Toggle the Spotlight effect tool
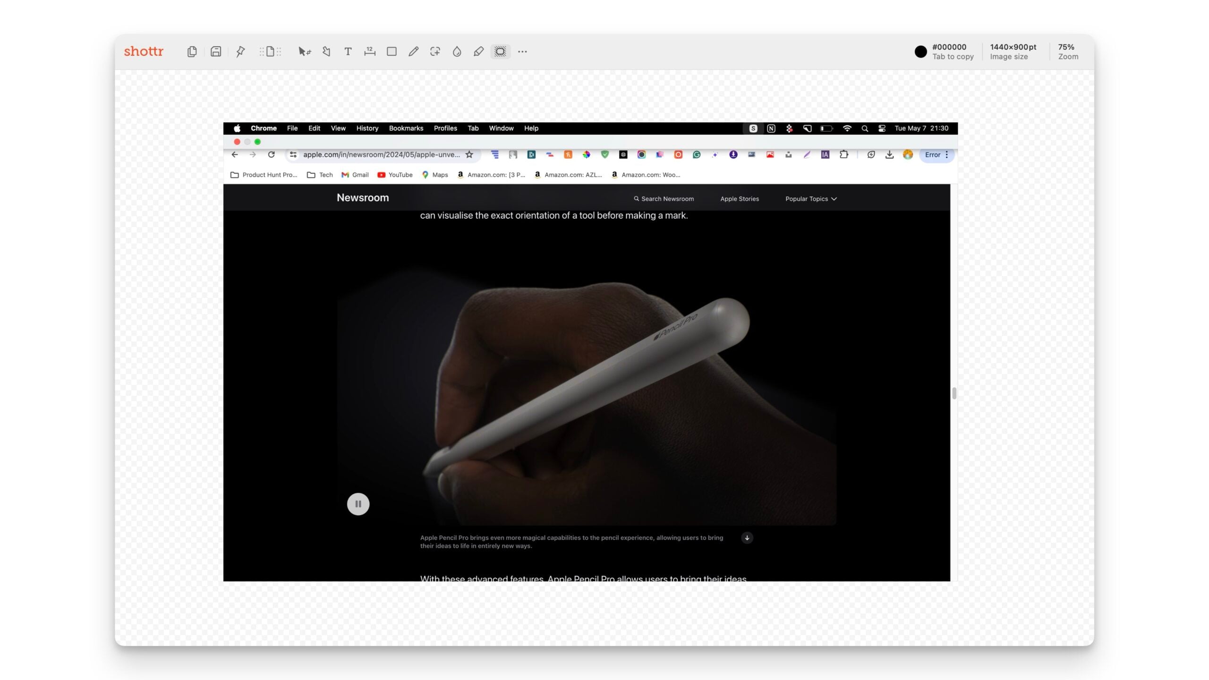This screenshot has height=680, width=1209. tap(501, 51)
